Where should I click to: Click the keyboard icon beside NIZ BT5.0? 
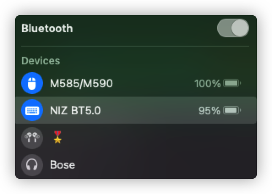tap(32, 111)
